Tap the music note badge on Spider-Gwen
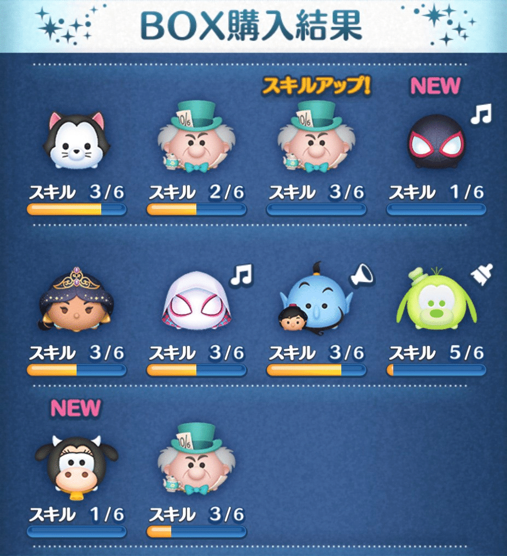The width and height of the screenshot is (507, 556). tap(242, 275)
